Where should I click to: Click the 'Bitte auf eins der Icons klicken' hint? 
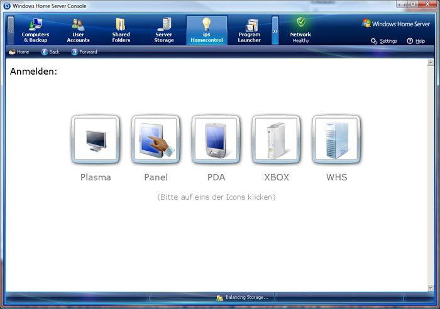(216, 197)
